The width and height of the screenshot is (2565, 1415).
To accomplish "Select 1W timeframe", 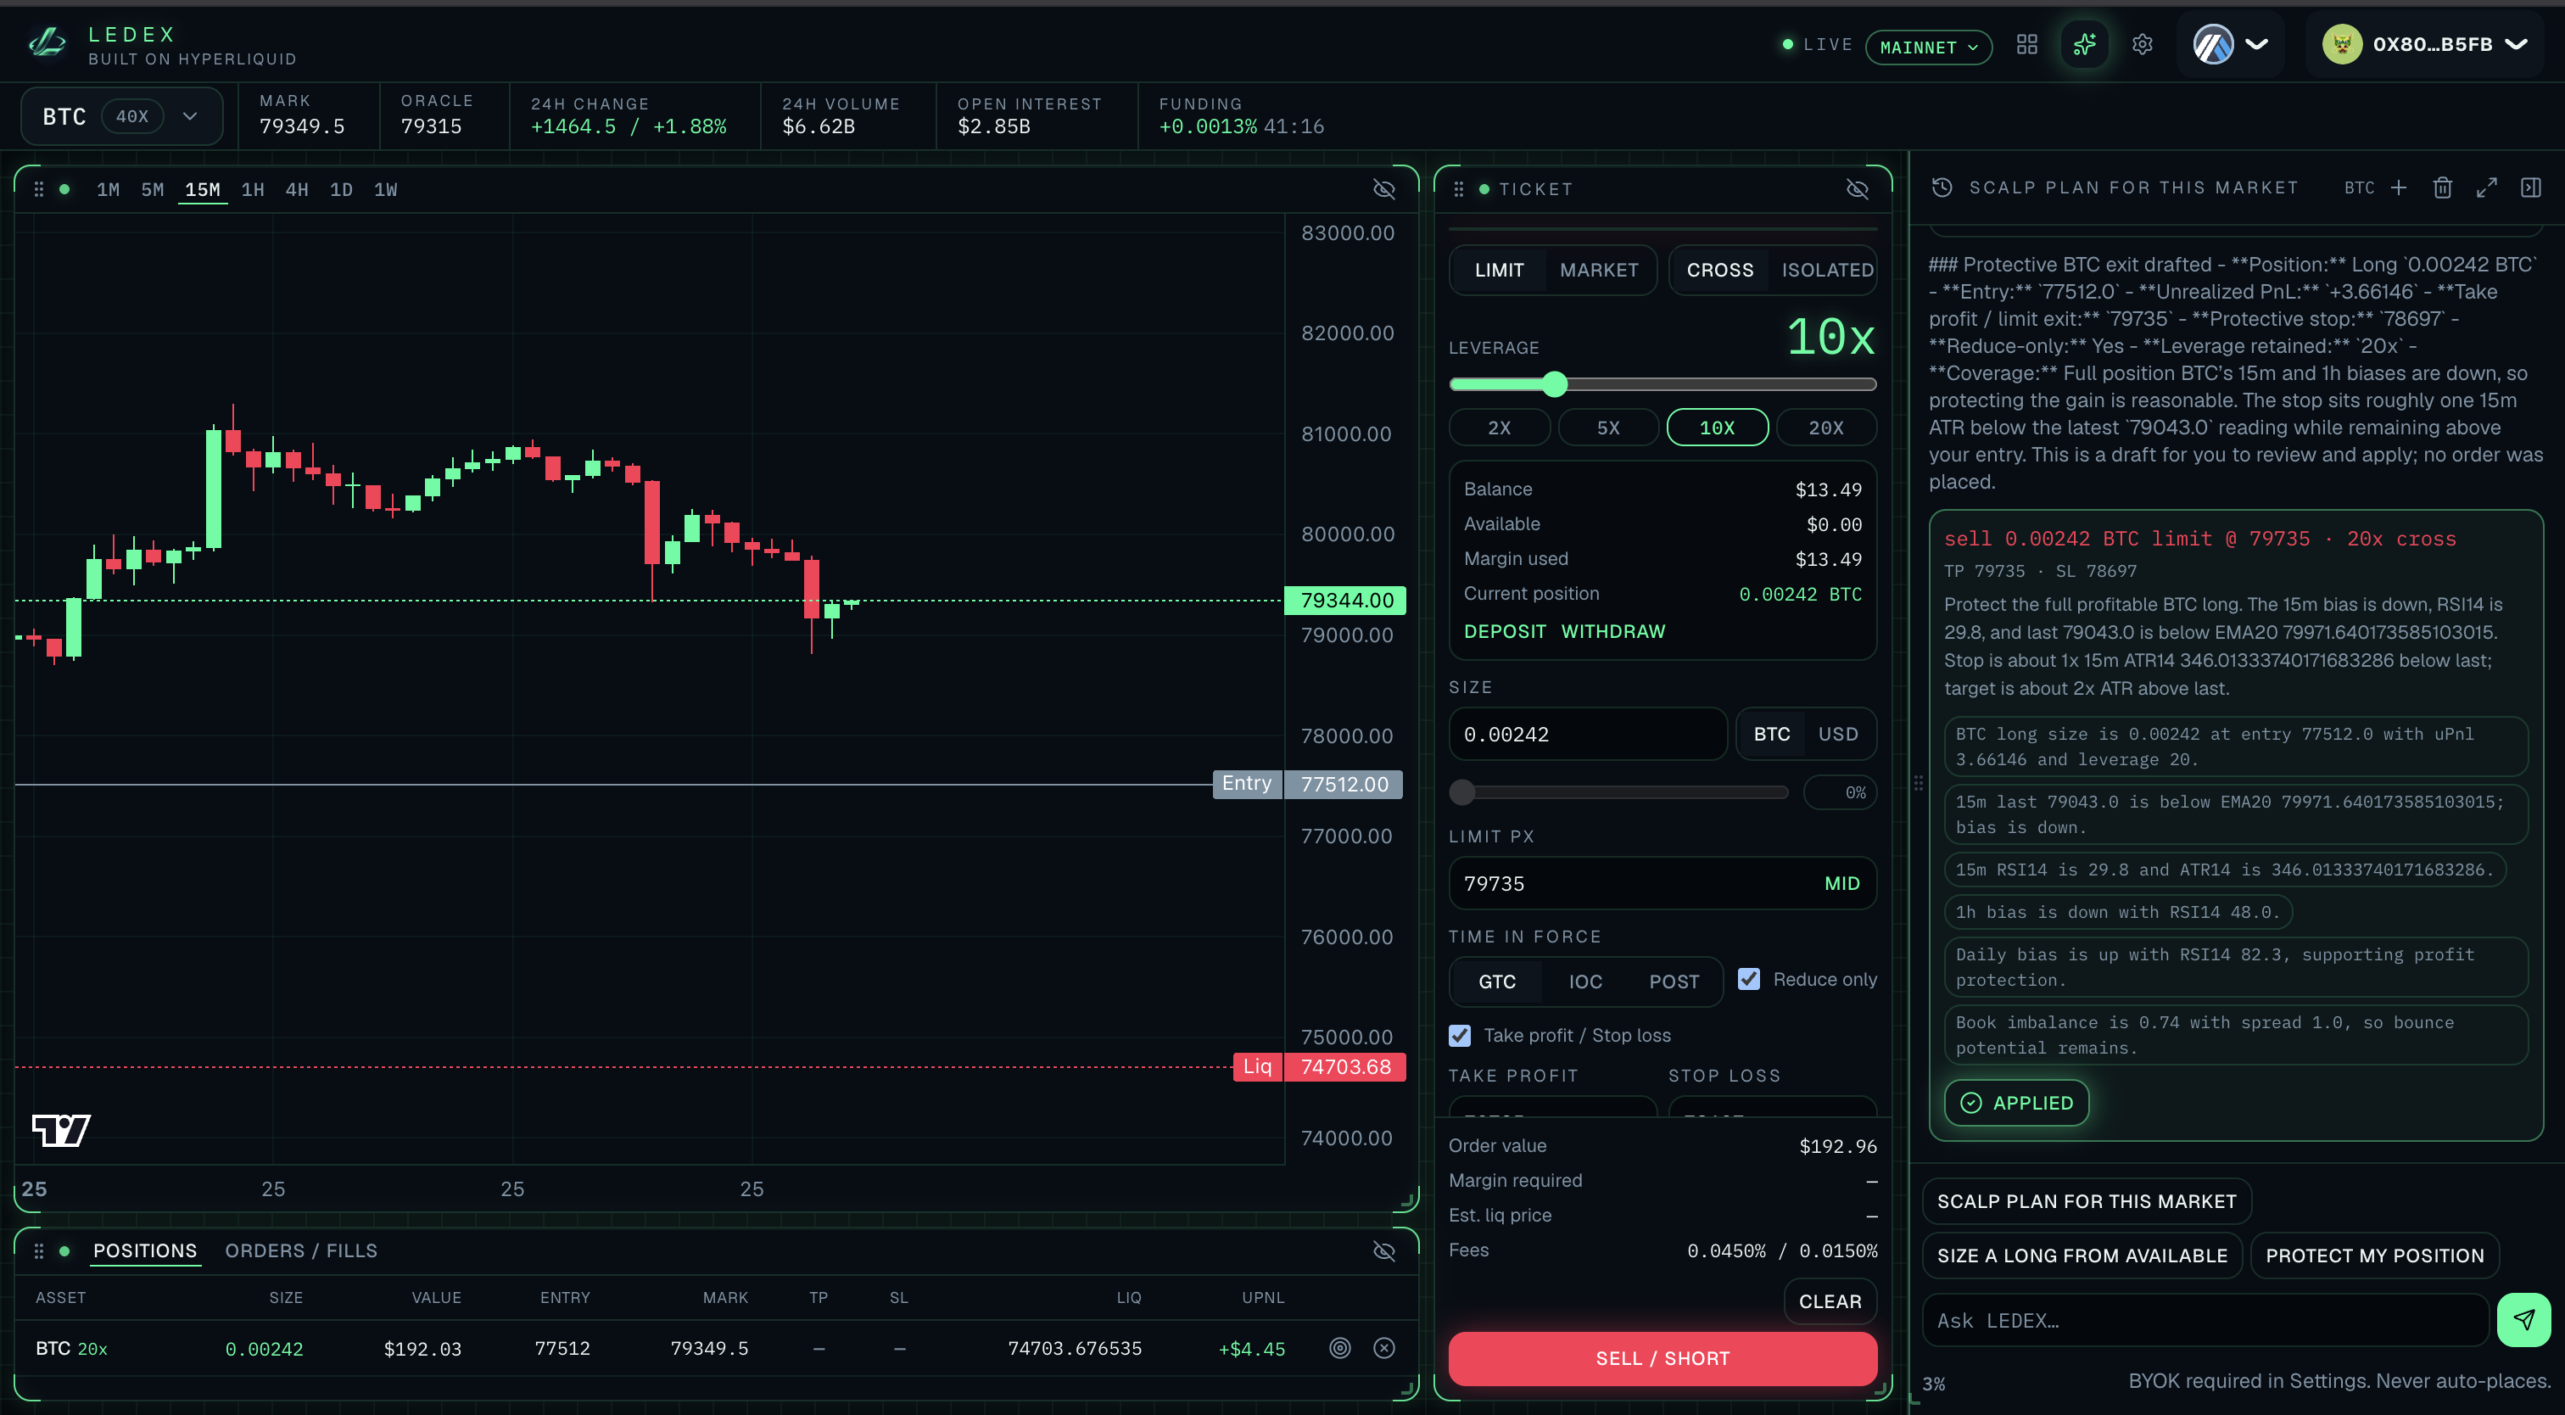I will click(x=385, y=189).
